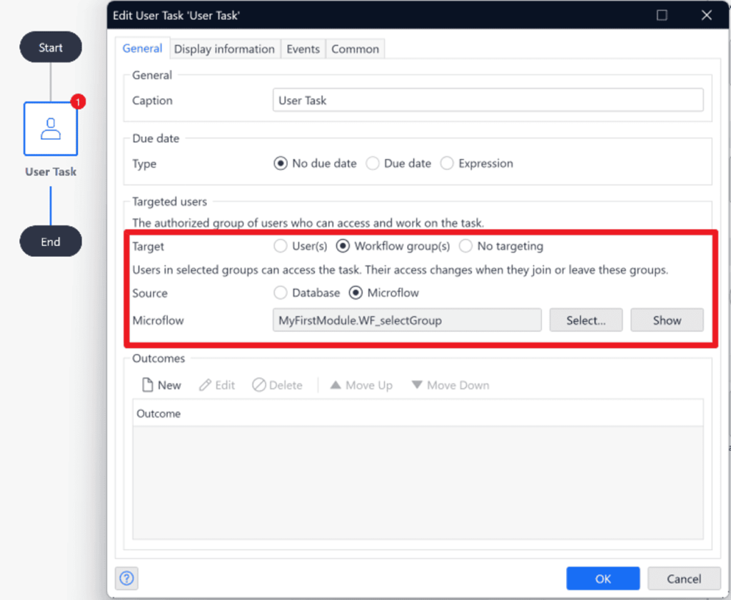Viewport: 731px width, 600px height.
Task: Open the Events tab
Action: (303, 49)
